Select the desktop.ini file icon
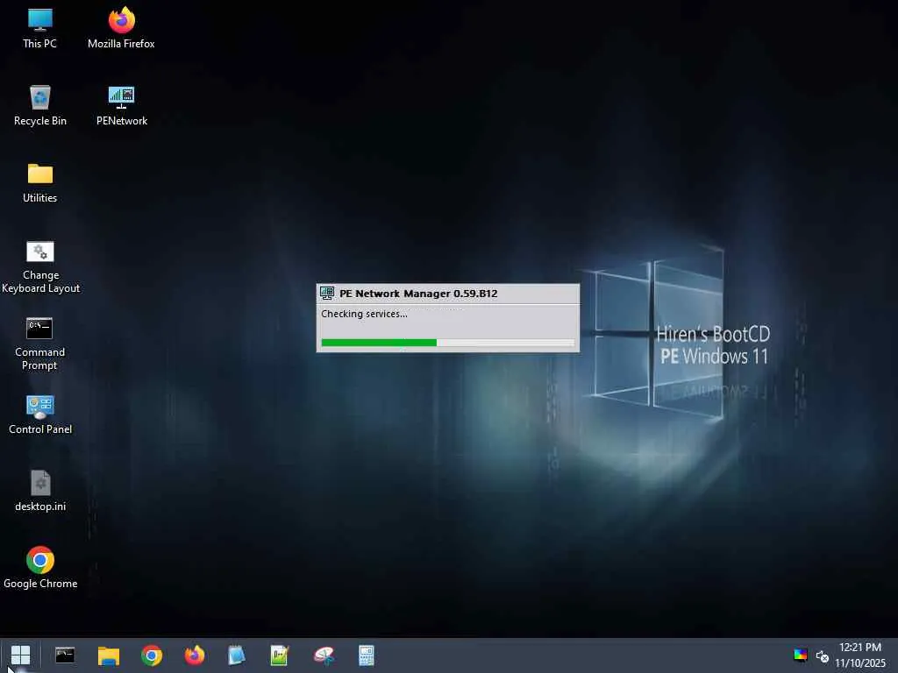Image resolution: width=898 pixels, height=673 pixels. coord(40,491)
